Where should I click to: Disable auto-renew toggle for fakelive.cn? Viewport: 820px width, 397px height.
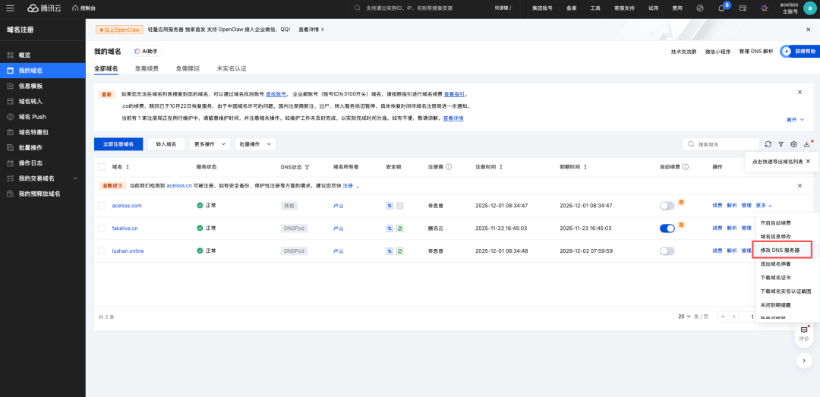point(667,228)
